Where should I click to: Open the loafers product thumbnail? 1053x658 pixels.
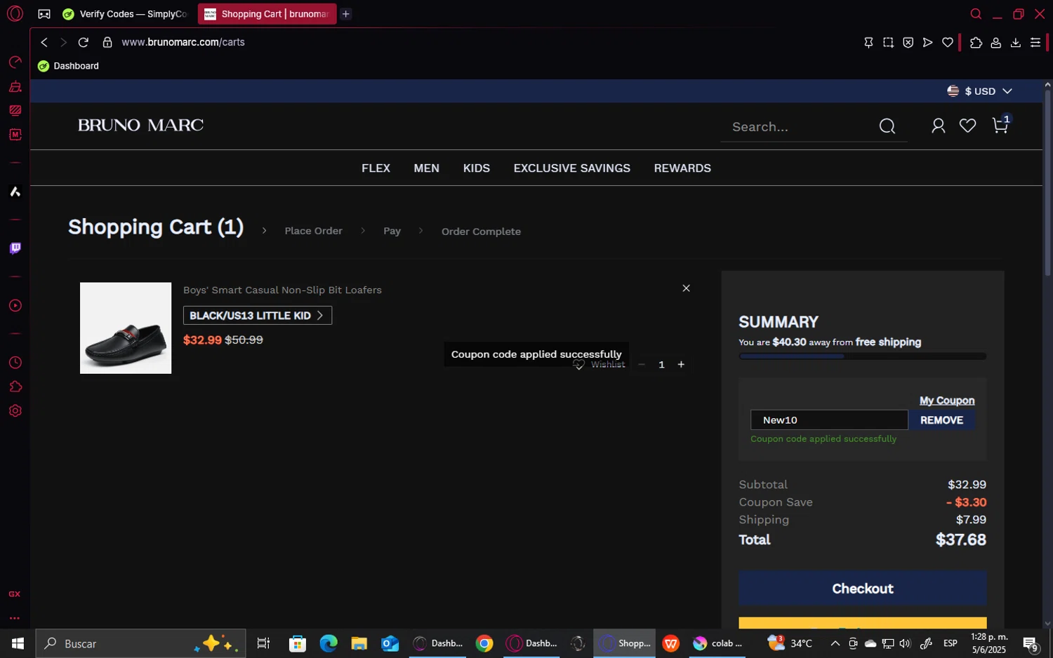[126, 328]
